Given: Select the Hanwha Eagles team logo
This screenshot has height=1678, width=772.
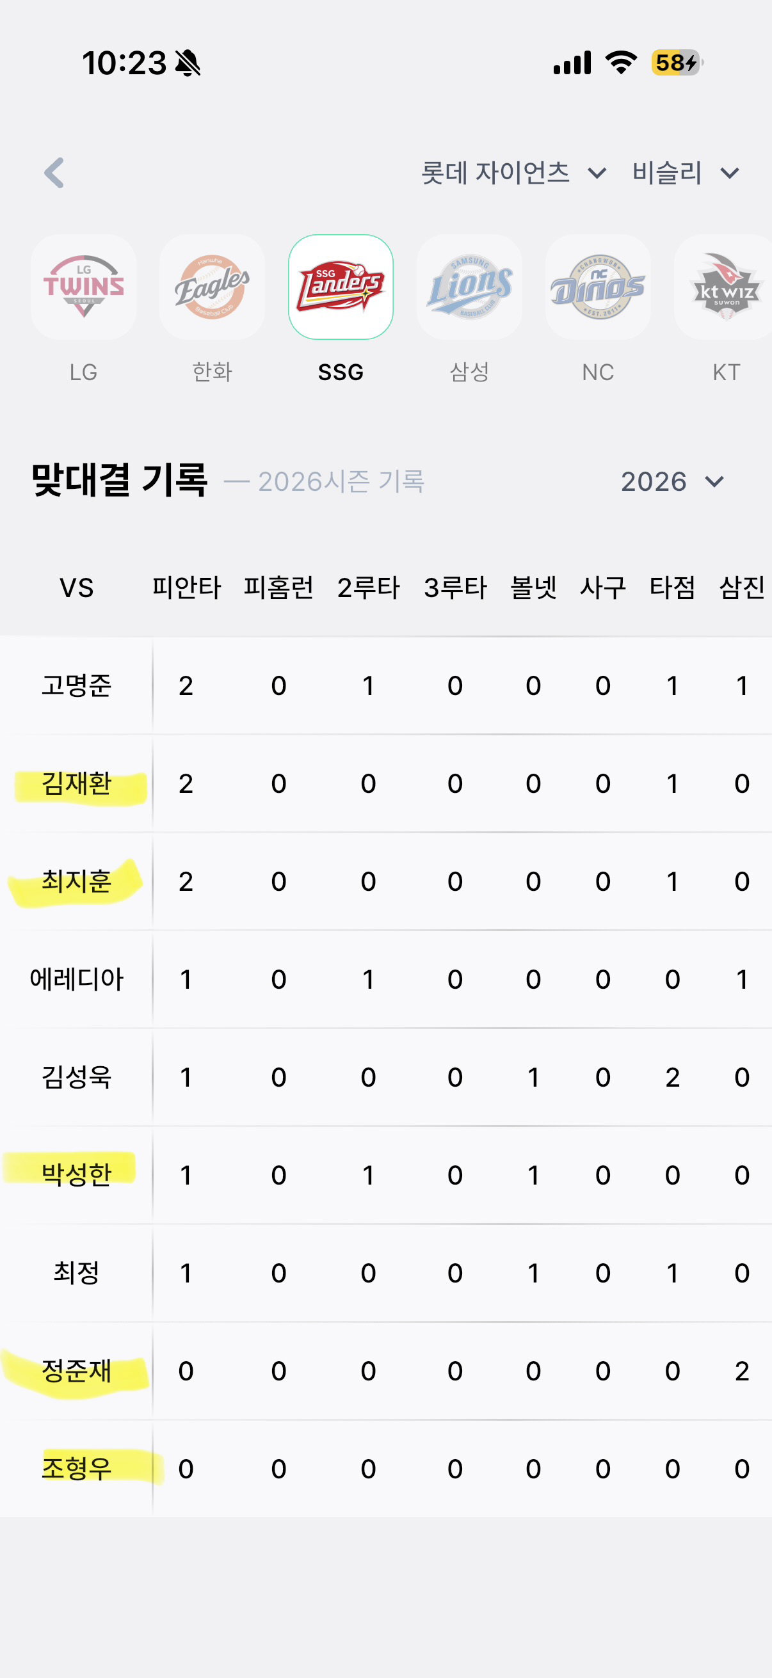Looking at the screenshot, I should click(213, 287).
